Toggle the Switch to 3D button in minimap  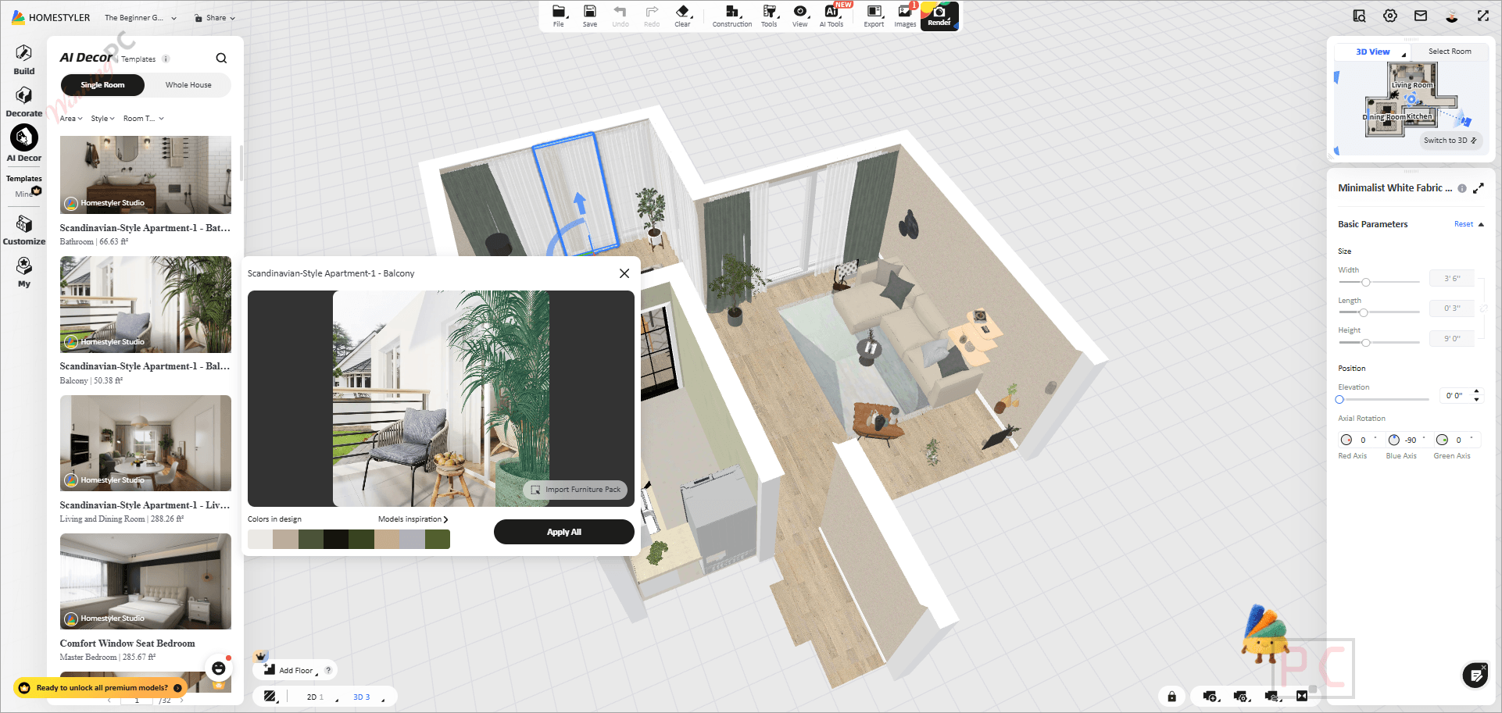pos(1450,141)
